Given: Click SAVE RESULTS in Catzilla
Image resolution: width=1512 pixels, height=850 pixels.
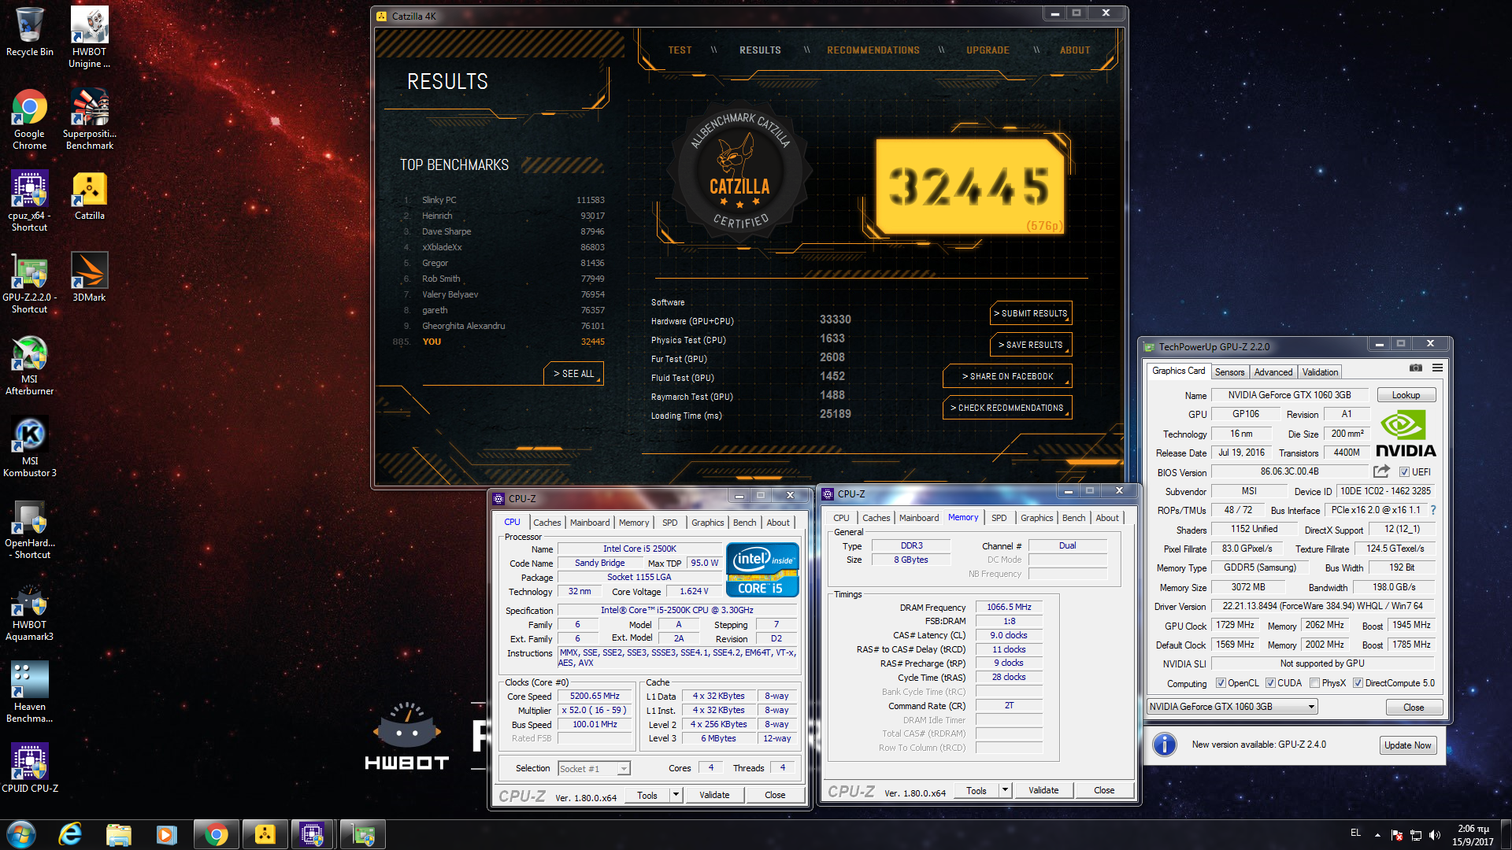Looking at the screenshot, I should click(1030, 345).
